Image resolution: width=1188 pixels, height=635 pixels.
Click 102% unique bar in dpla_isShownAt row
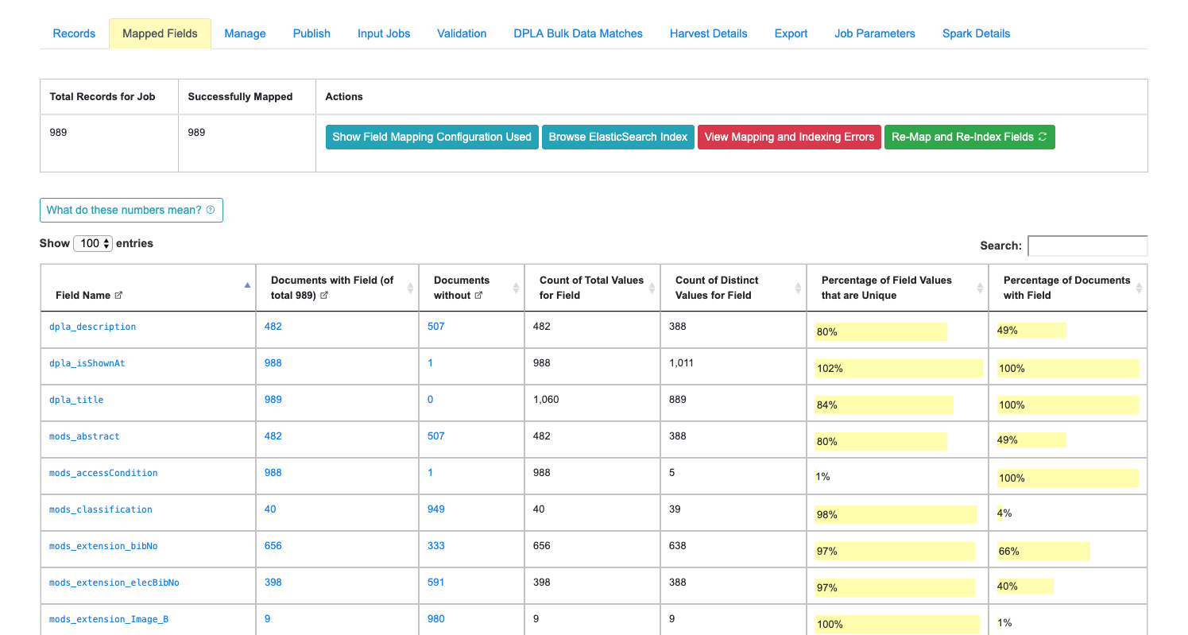click(899, 368)
